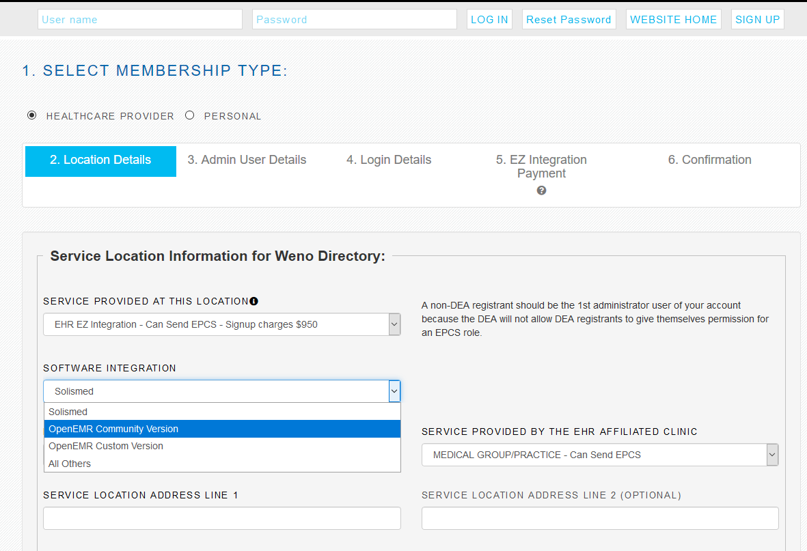The width and height of the screenshot is (807, 551).
Task: Choose All Others option in list
Action: point(222,464)
